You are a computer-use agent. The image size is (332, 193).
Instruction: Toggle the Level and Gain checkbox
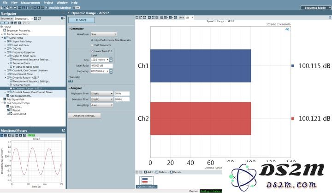(8, 45)
